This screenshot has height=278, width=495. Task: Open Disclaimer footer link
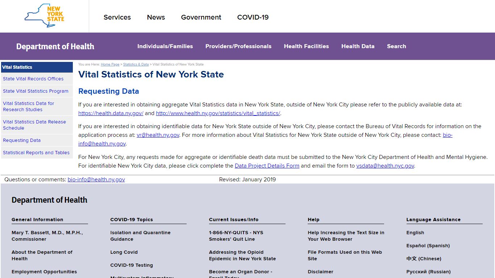(320, 272)
